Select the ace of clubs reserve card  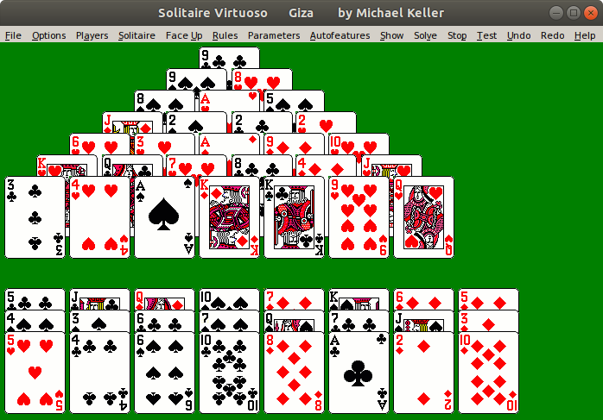(x=359, y=373)
